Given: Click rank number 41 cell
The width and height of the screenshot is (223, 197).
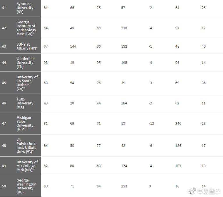Looking at the screenshot, I should pyautogui.click(x=4, y=8).
